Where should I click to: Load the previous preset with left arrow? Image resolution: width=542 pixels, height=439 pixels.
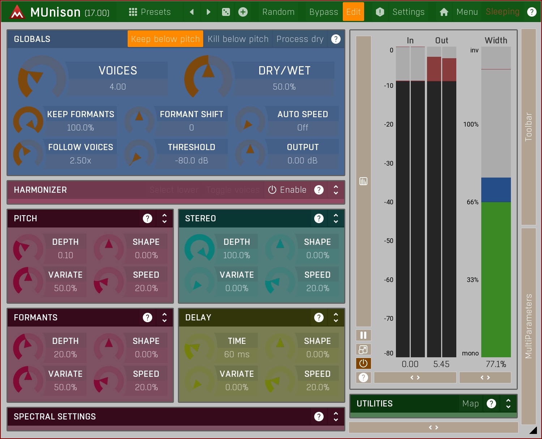[x=192, y=12]
